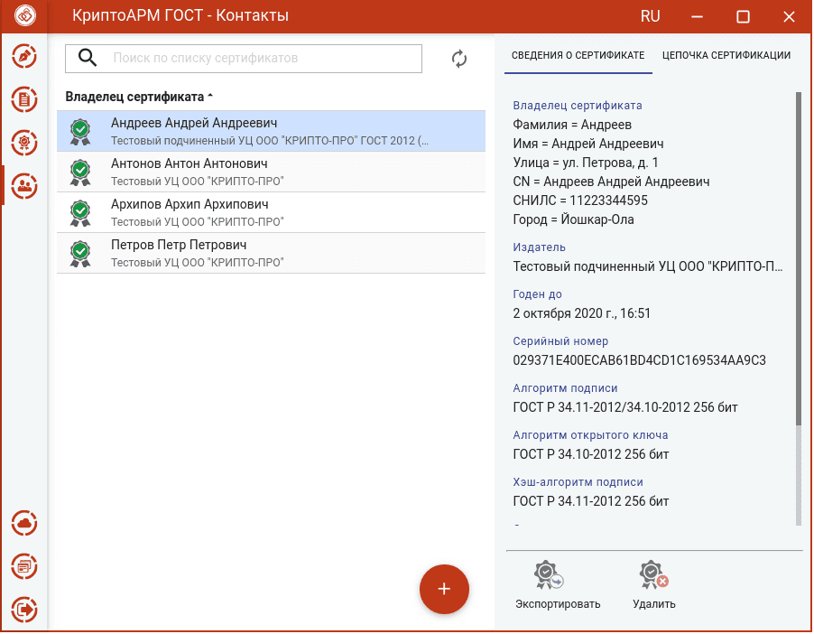Switch the RU language selector
814x634 pixels.
coord(650,16)
